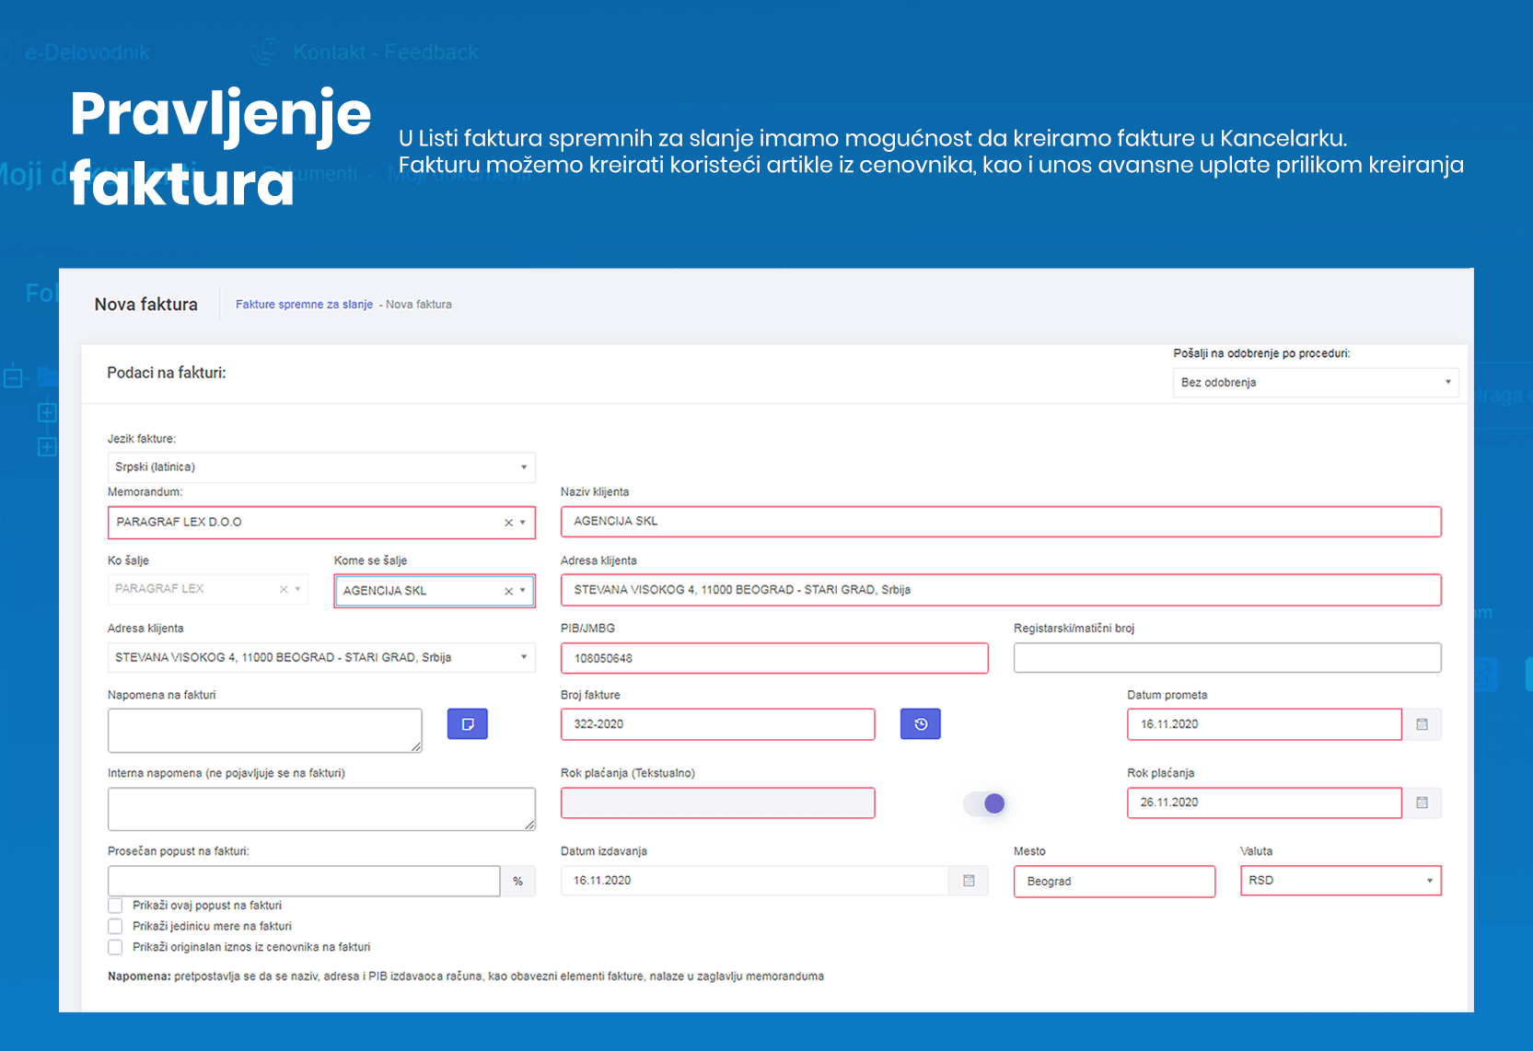1533x1051 pixels.
Task: Click the blue note icon beside Napomena na fakturi
Action: click(467, 724)
